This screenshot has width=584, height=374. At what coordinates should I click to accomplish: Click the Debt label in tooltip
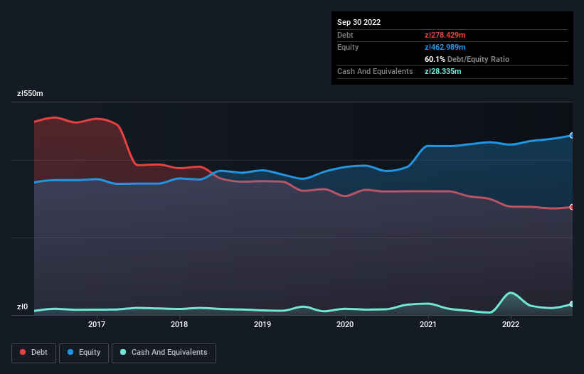(345, 35)
